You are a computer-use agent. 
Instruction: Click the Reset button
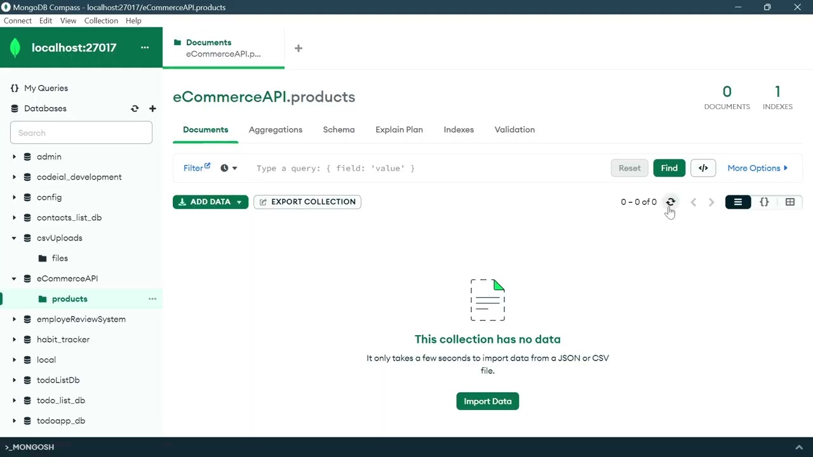(x=629, y=168)
